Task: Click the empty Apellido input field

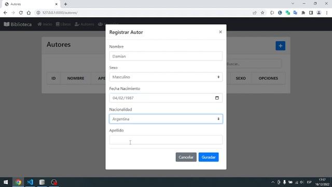Action: click(x=166, y=140)
